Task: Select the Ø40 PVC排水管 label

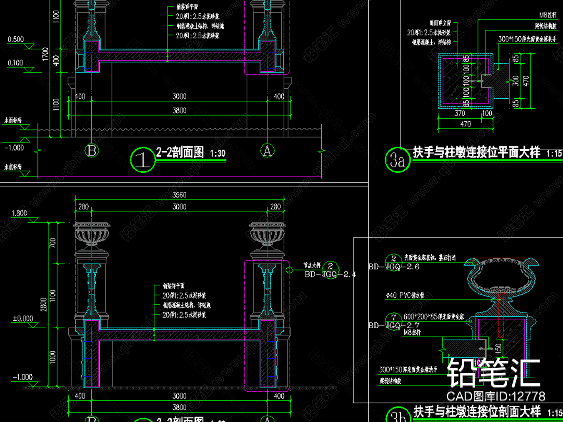Action: pyautogui.click(x=405, y=295)
